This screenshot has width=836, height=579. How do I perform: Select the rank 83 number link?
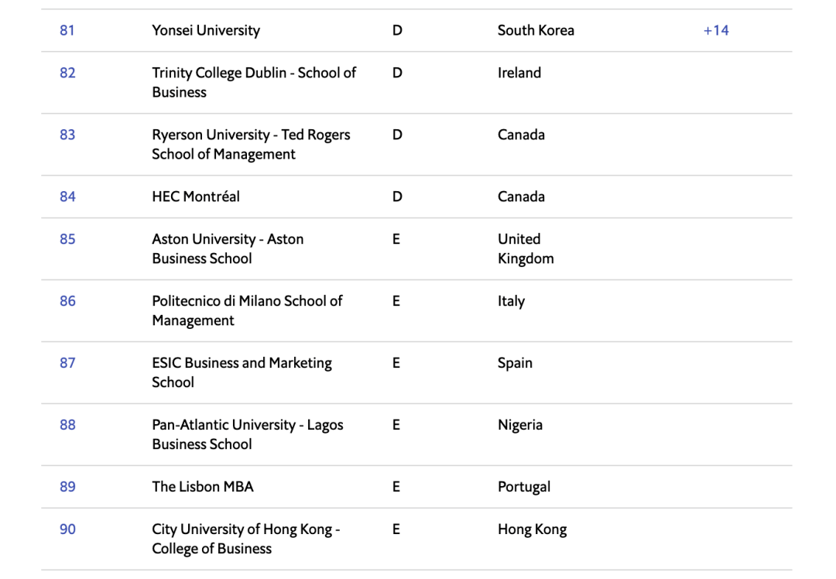click(67, 135)
